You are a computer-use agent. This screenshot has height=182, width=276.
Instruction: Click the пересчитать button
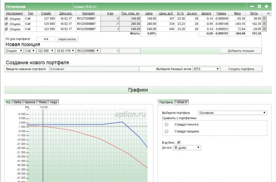67,39
